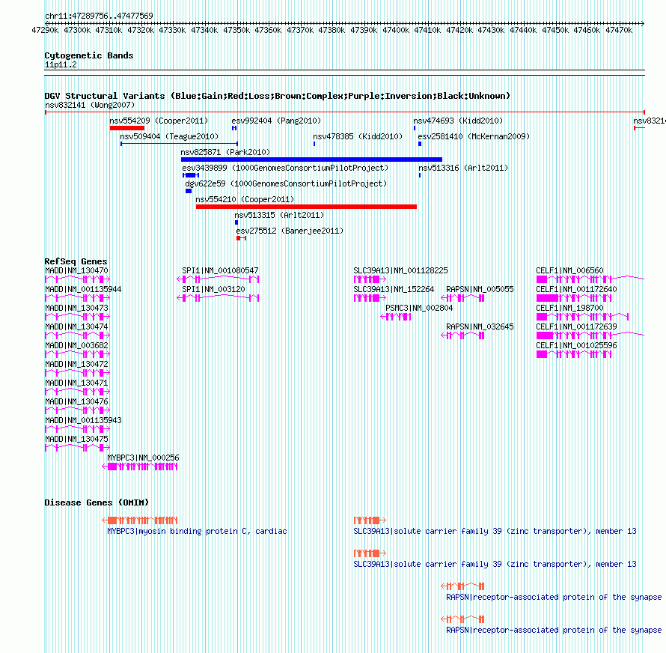Select the esv275512 red variant glyph

click(x=241, y=238)
